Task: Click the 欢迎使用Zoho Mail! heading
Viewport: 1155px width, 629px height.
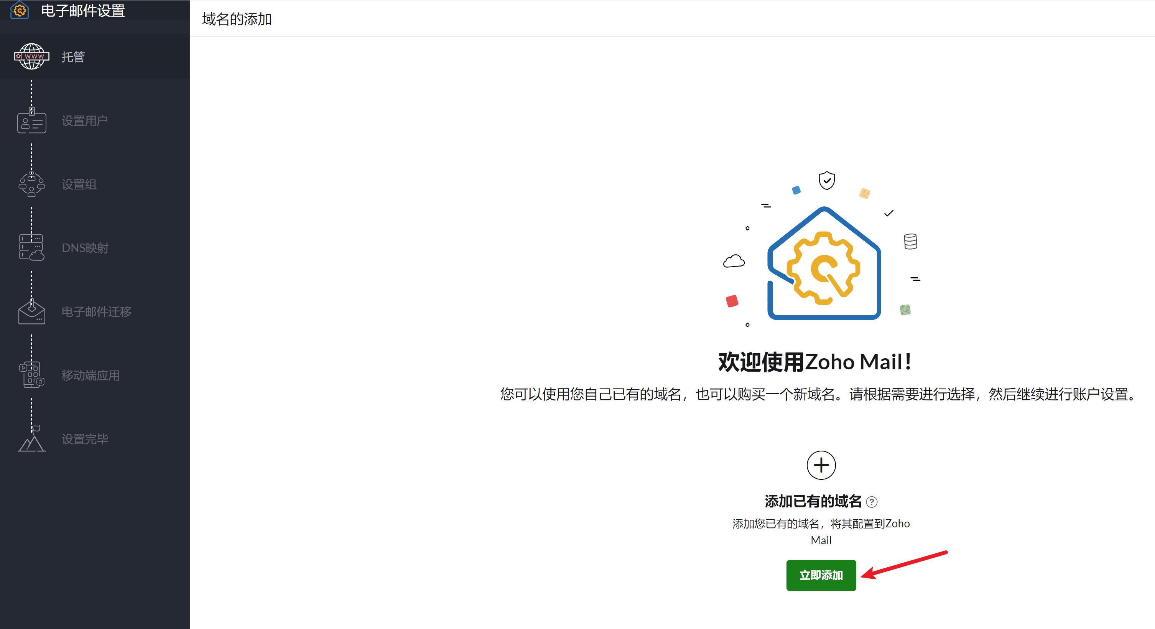Action: coord(815,362)
